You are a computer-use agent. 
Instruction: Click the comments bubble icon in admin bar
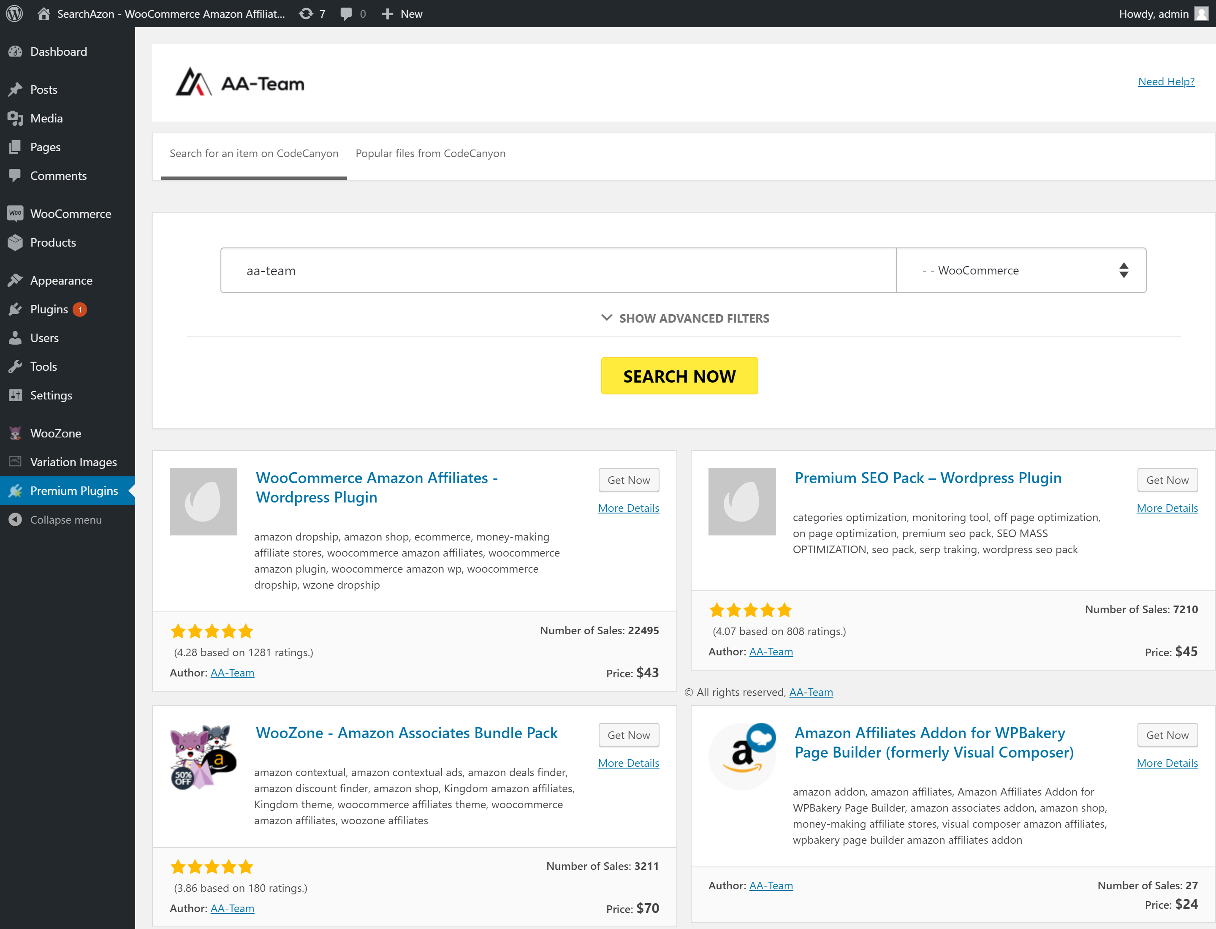[346, 14]
